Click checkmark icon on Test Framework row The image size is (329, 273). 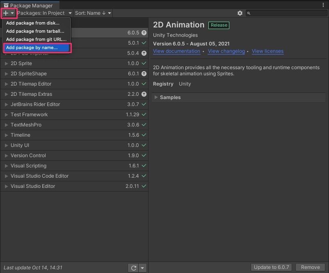(x=144, y=114)
